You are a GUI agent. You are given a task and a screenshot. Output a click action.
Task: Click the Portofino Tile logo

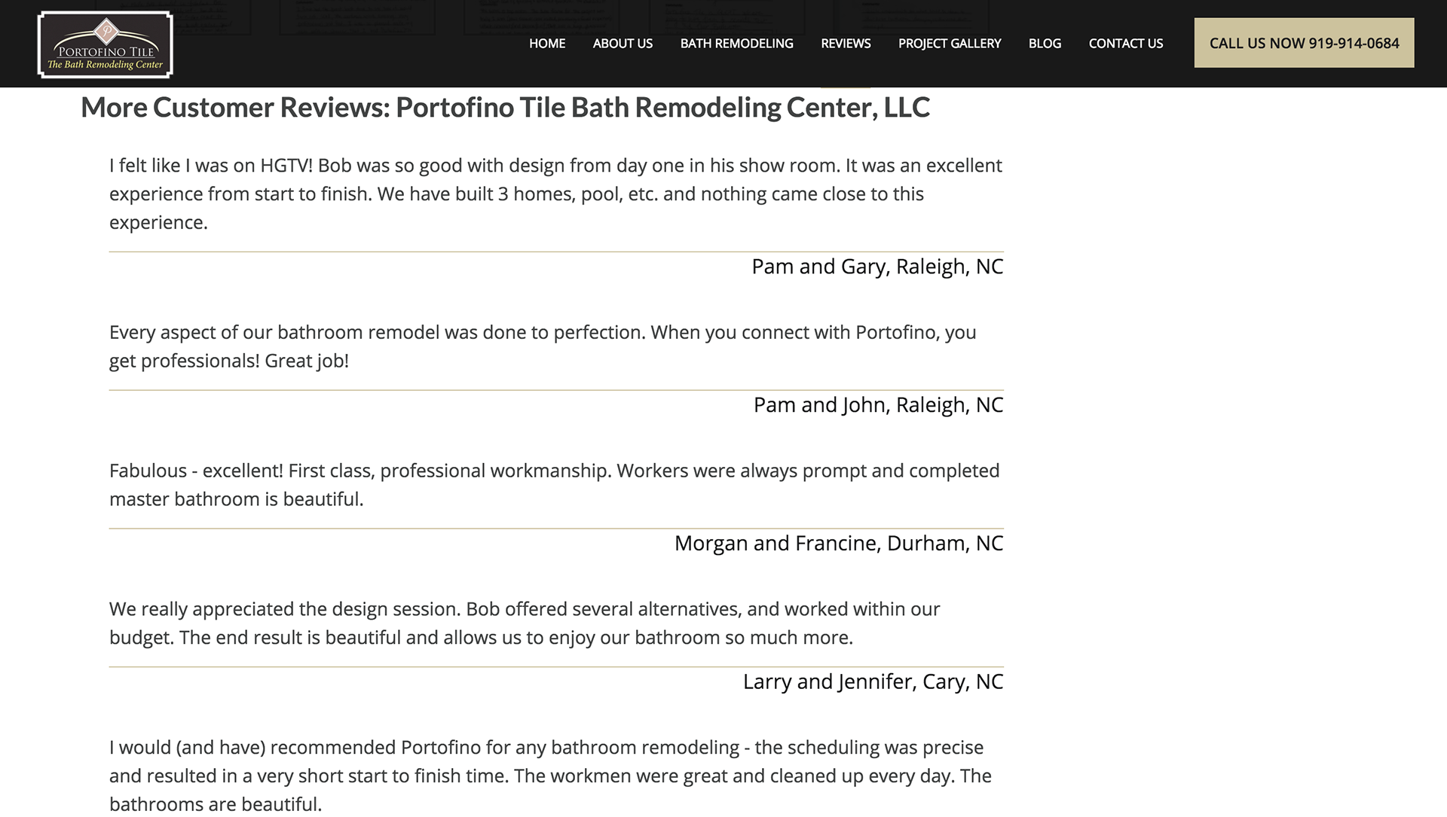106,44
